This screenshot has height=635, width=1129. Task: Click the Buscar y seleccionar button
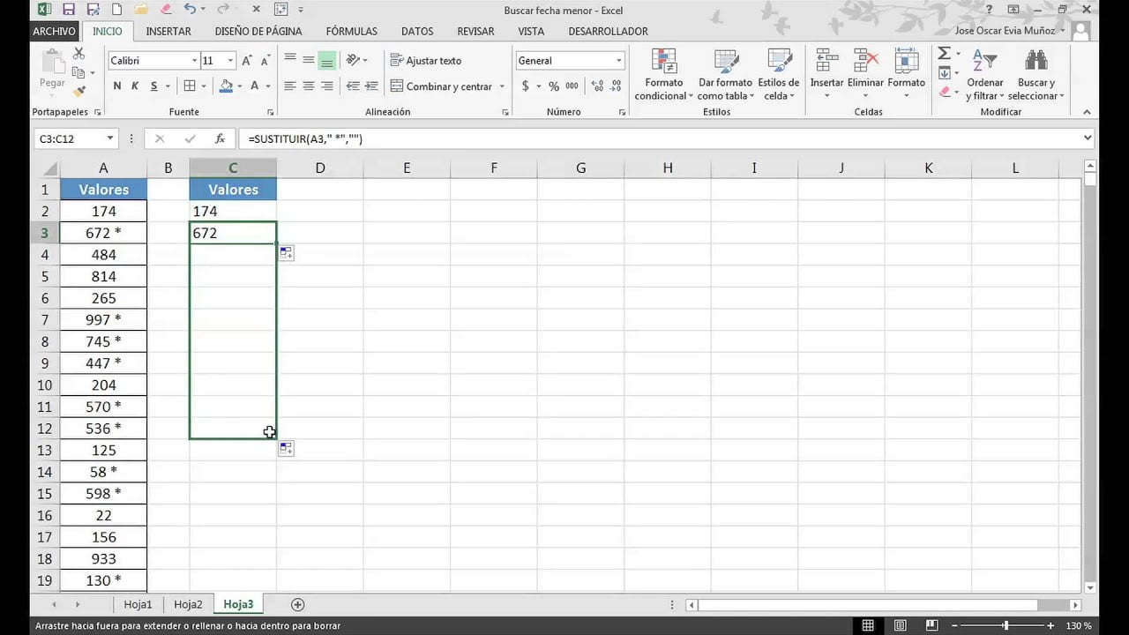click(x=1036, y=74)
